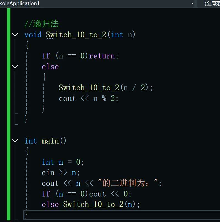Click the soleApplication1 project name
The width and height of the screenshot is (220, 222).
coord(20,3)
